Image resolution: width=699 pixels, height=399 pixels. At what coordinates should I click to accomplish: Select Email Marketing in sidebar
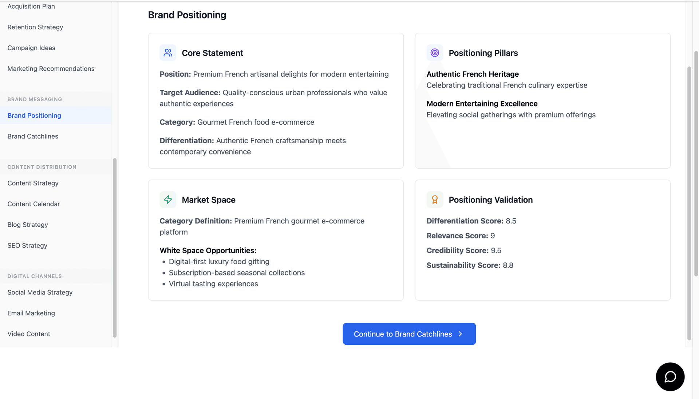point(31,313)
